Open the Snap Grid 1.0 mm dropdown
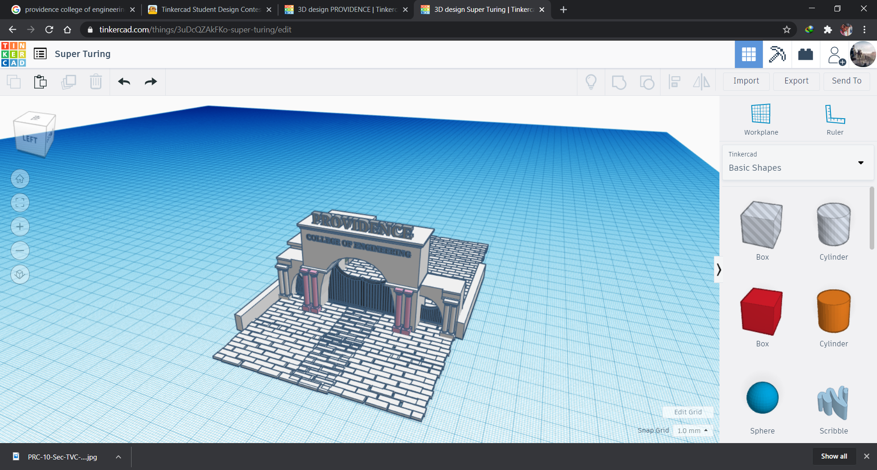The image size is (877, 470). [692, 430]
